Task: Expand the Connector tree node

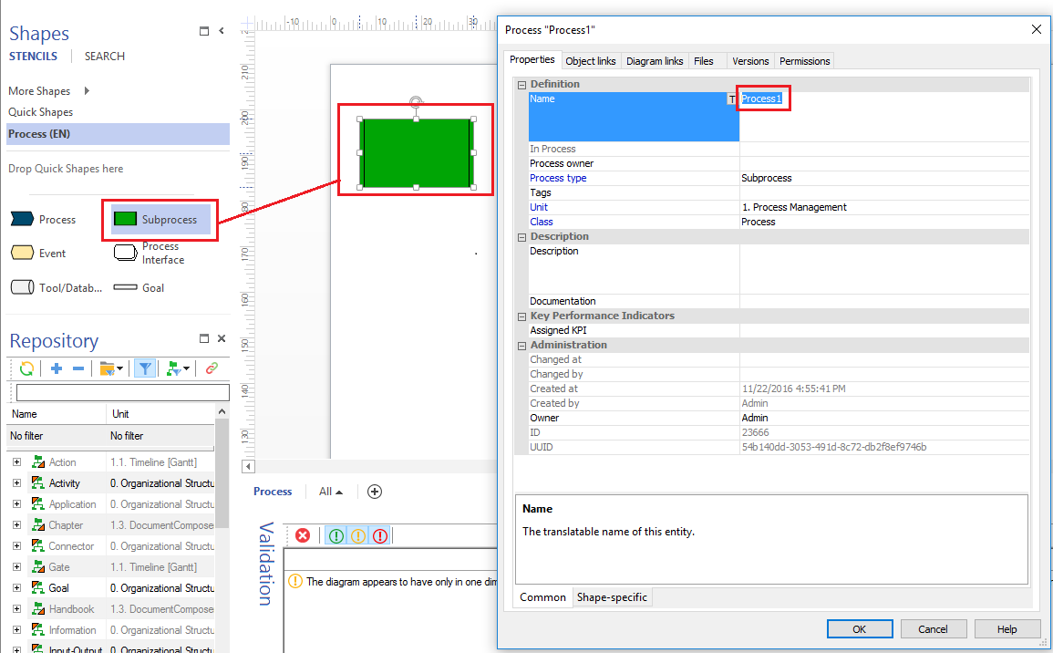Action: point(16,546)
